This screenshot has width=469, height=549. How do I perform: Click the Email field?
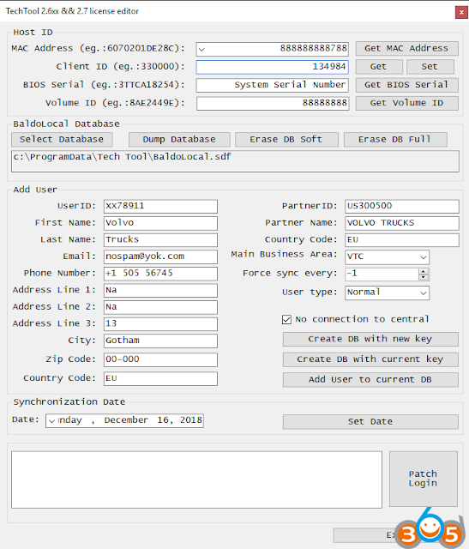[x=160, y=256]
